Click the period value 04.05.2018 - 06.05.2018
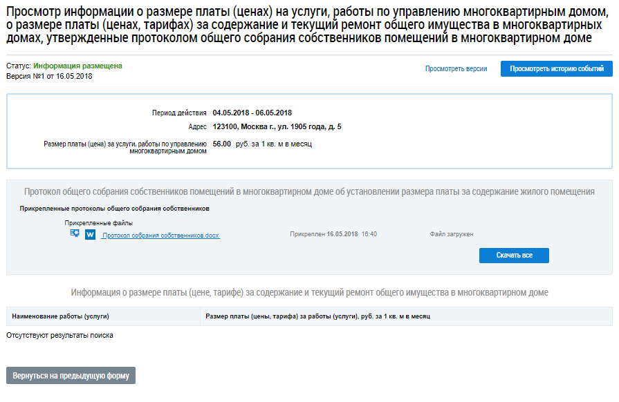Viewport: 619px width, 402px height. 252,113
